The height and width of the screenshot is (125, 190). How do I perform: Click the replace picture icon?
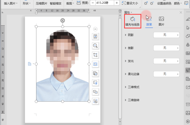click(95, 101)
